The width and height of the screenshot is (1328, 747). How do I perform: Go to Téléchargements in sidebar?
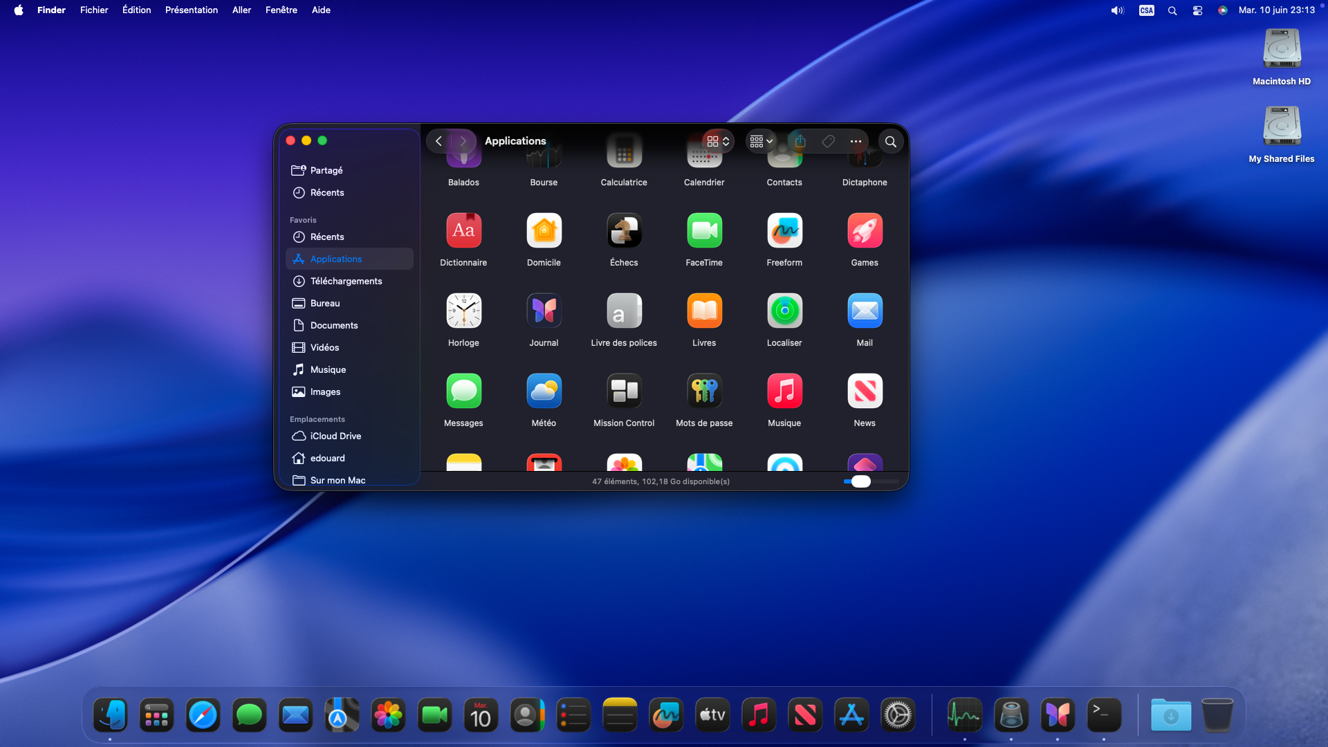346,281
